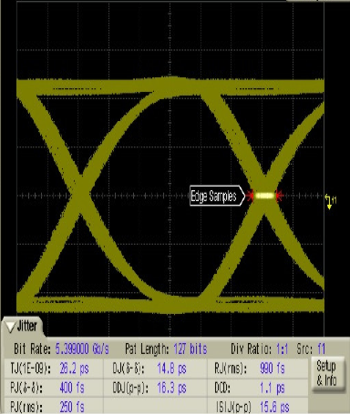
Task: Select the Edge Samples label marker
Action: [x=217, y=197]
